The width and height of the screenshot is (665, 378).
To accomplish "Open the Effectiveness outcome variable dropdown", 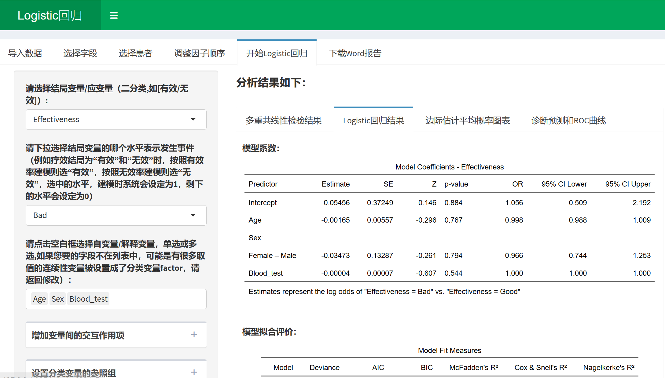I will pos(116,119).
